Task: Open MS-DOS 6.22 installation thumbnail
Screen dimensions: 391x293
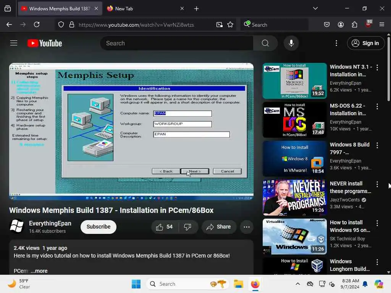Action: click(x=294, y=119)
